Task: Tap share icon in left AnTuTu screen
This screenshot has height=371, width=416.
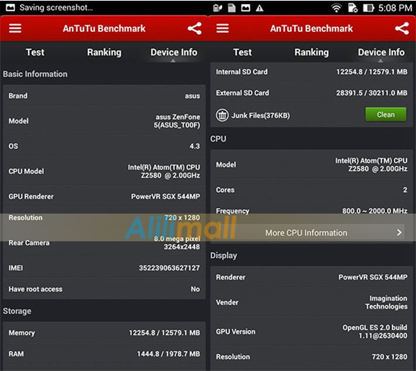Action: [x=195, y=28]
